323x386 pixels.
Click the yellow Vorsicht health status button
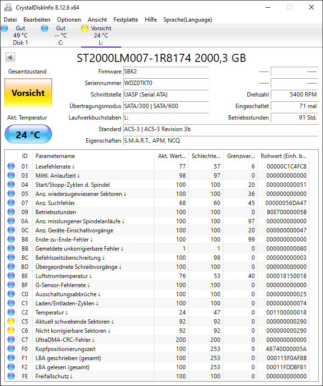pos(28,93)
